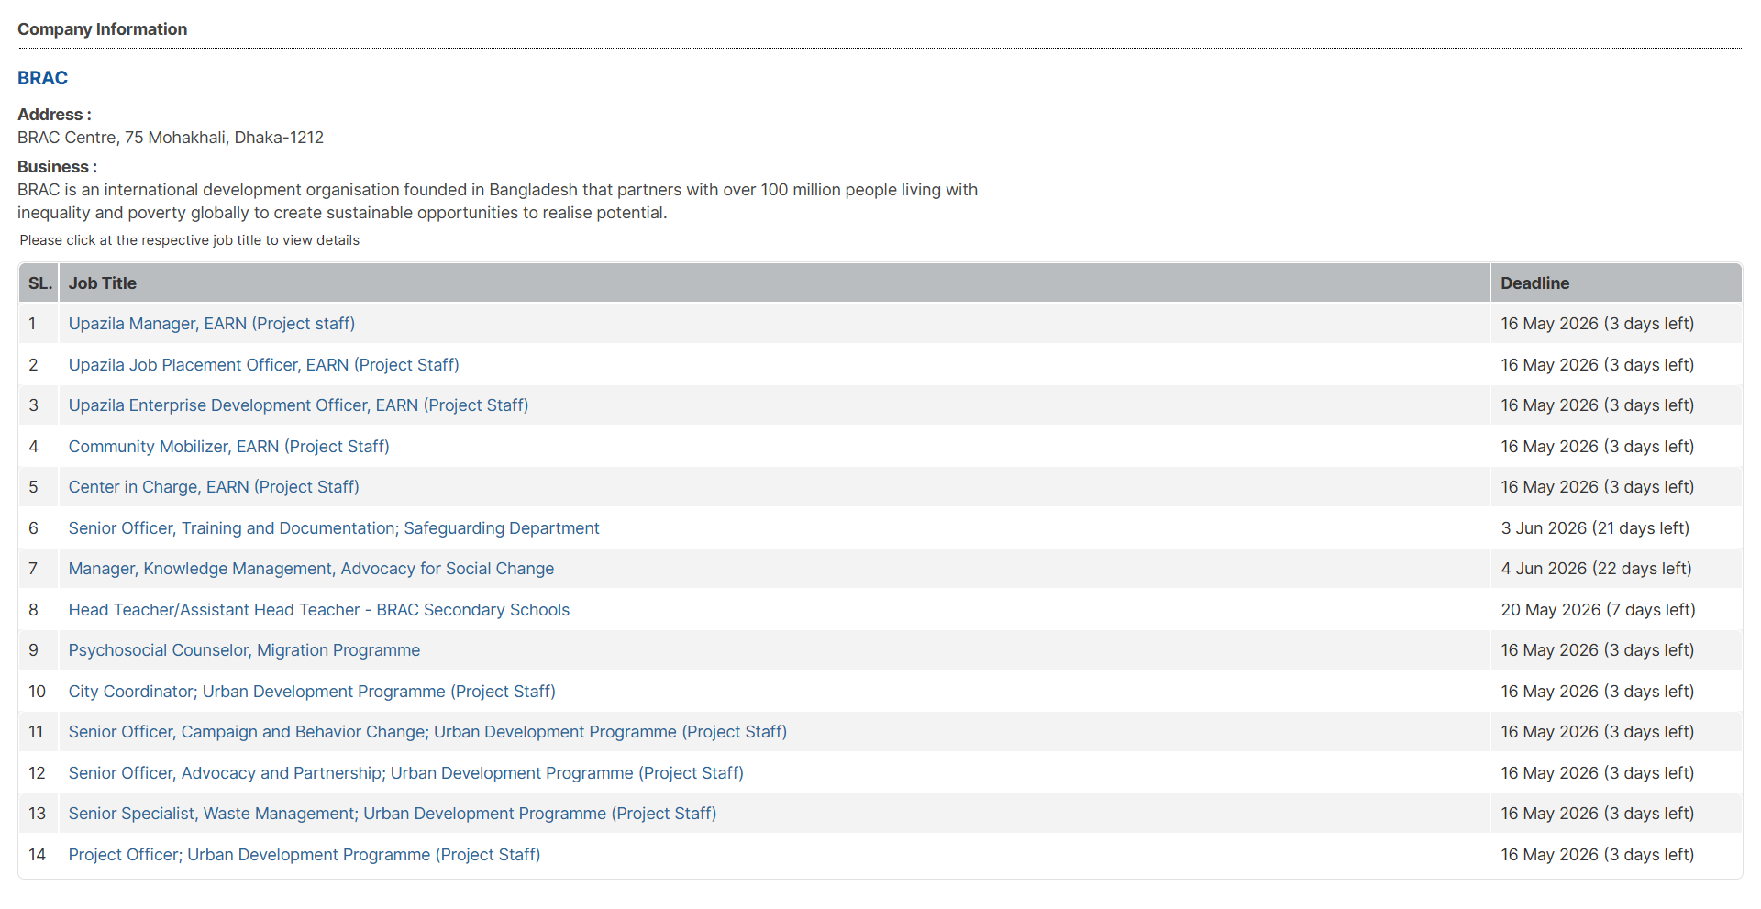
Task: Select the 3 Jun 2026 deadline cell
Action: point(1616,528)
